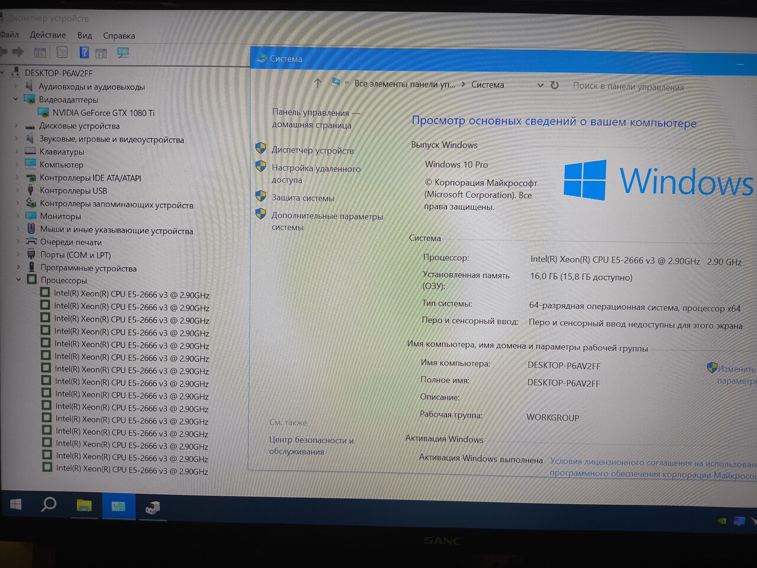Open the Действие menu
Image resolution: width=757 pixels, height=568 pixels.
coord(48,35)
